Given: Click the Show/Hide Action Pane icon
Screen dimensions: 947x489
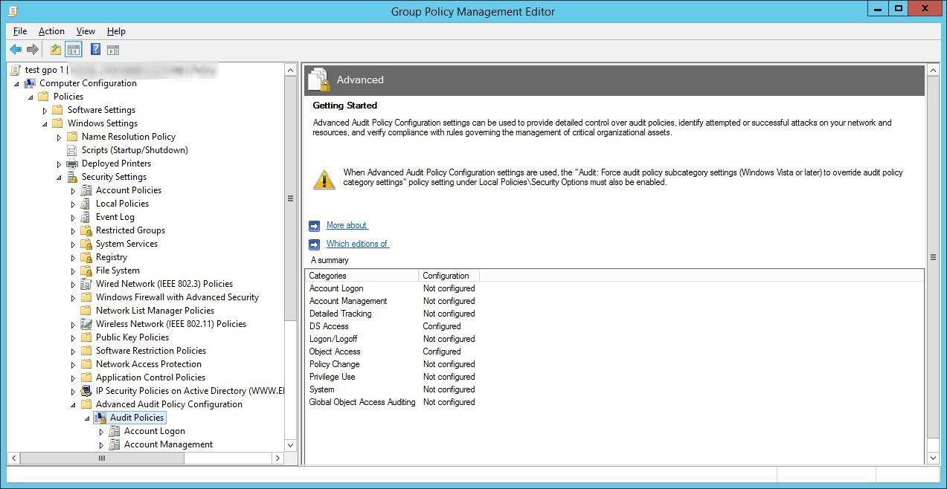Looking at the screenshot, I should point(112,49).
